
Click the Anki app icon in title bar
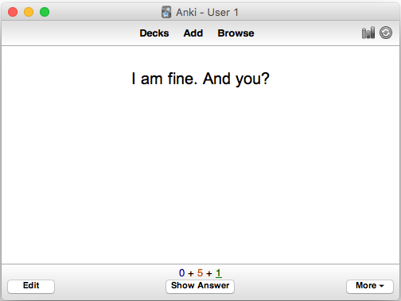click(x=166, y=12)
